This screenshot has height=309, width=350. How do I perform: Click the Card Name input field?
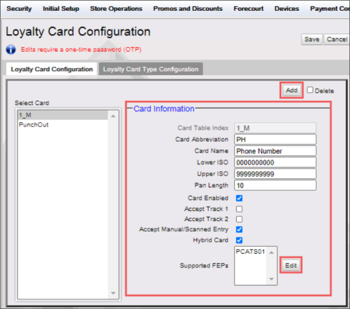(x=275, y=151)
